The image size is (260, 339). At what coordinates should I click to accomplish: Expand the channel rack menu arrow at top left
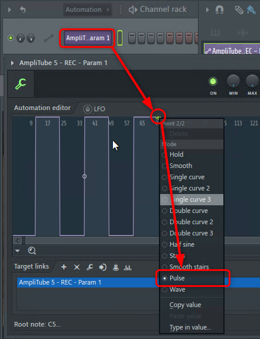click(x=9, y=9)
